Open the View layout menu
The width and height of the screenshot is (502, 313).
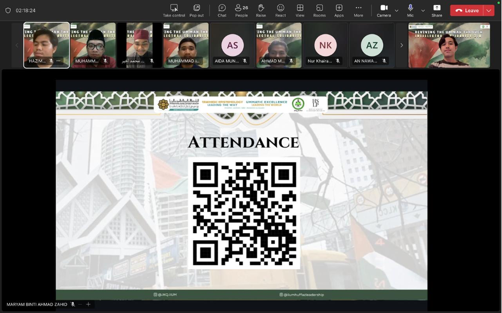(x=300, y=10)
